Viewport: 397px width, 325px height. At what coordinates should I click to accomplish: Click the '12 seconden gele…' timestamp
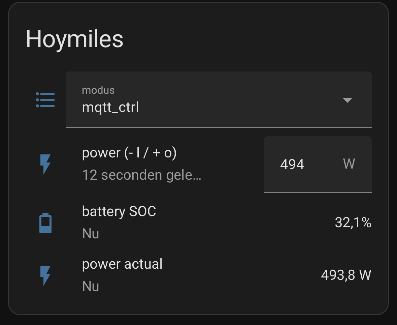point(142,175)
